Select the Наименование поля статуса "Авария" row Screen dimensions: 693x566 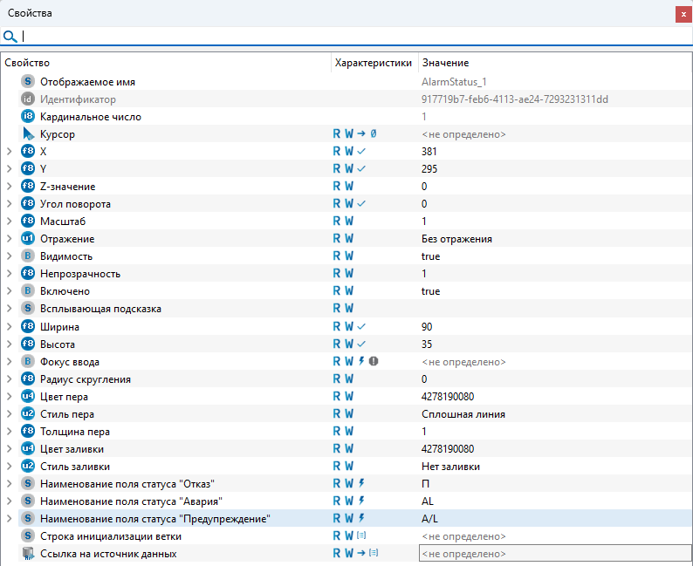click(131, 501)
